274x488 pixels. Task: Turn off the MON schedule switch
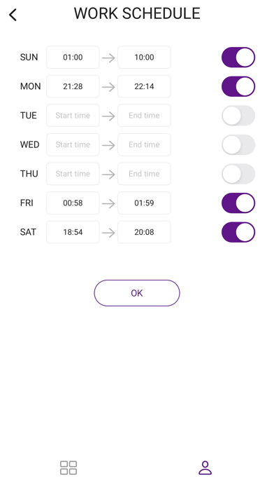[x=238, y=86]
